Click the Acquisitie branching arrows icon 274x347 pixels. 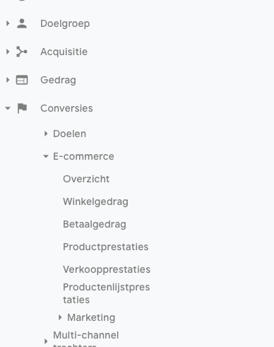coord(22,52)
